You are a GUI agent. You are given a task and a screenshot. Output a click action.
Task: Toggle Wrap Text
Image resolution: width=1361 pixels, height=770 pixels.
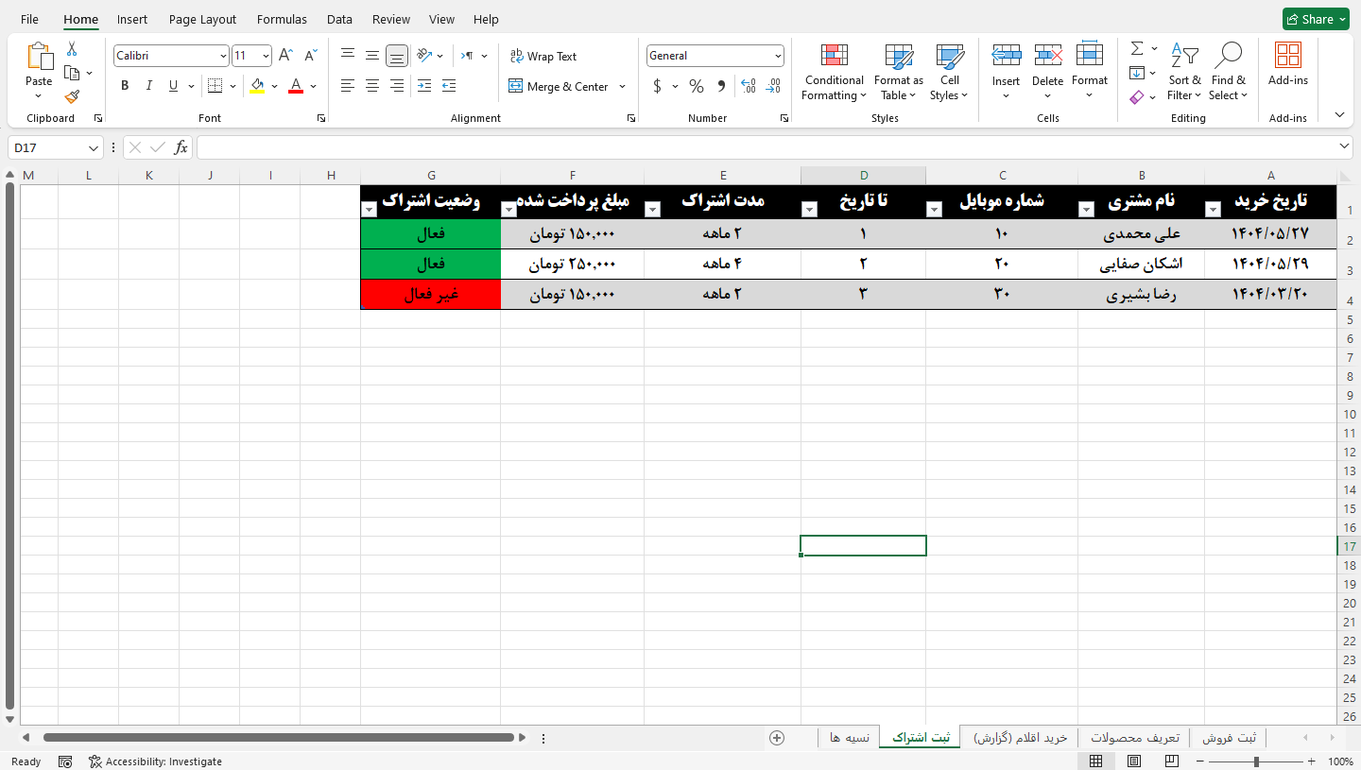click(x=543, y=56)
